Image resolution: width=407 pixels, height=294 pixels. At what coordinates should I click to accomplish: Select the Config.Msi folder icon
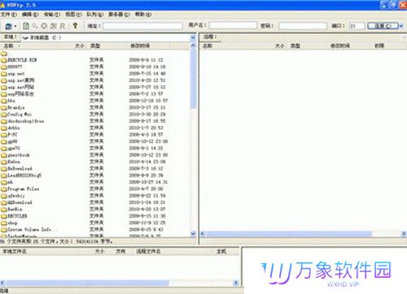[x=4, y=115]
